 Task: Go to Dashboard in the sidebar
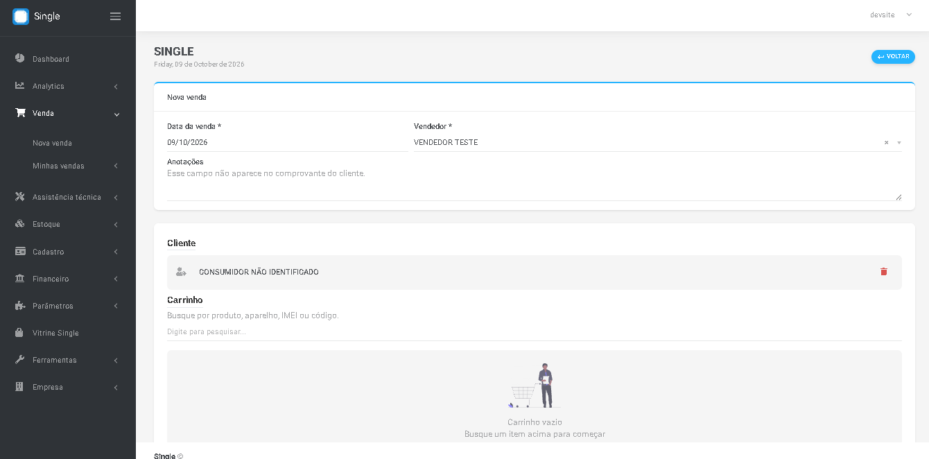click(51, 59)
